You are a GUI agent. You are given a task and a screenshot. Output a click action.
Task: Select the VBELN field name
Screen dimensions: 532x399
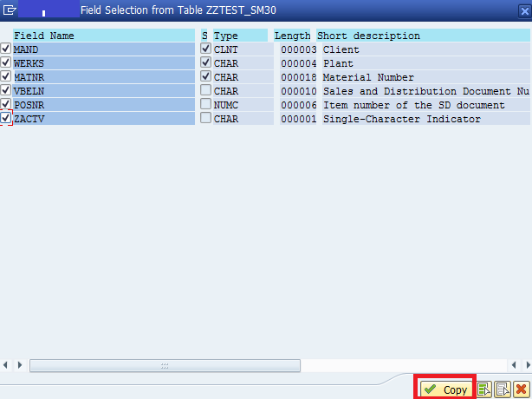(x=104, y=91)
